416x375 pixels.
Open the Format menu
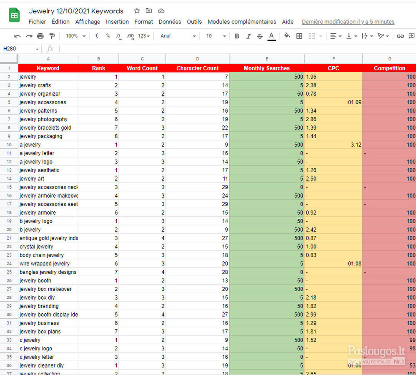pos(143,22)
